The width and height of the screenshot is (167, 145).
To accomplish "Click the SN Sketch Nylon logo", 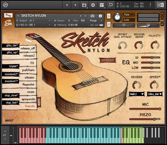I will (8, 23).
